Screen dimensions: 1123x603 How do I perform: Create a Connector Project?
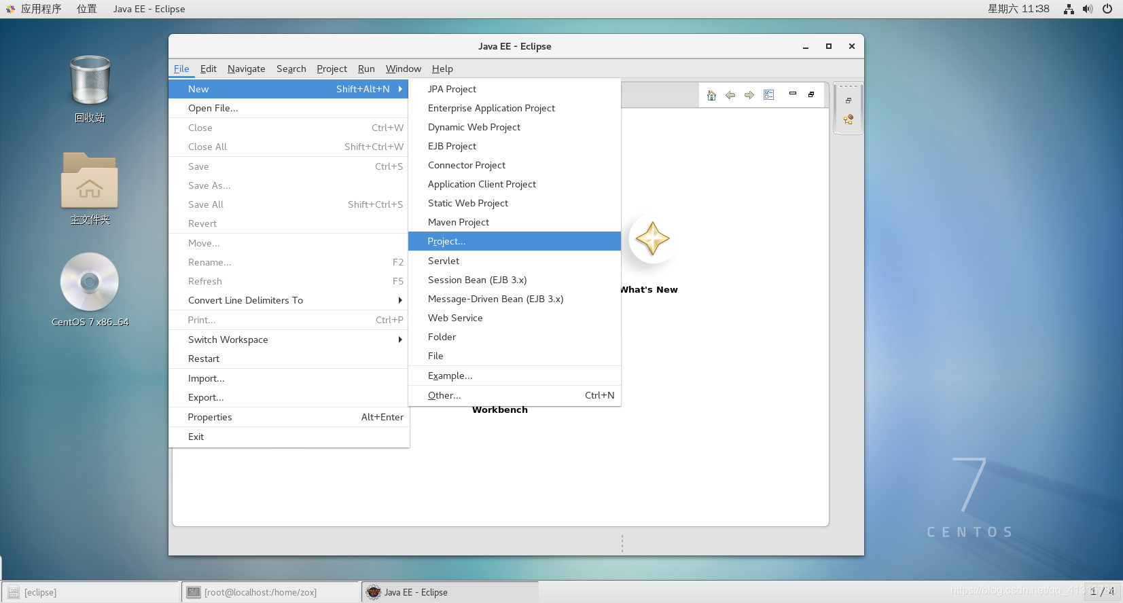pyautogui.click(x=514, y=165)
